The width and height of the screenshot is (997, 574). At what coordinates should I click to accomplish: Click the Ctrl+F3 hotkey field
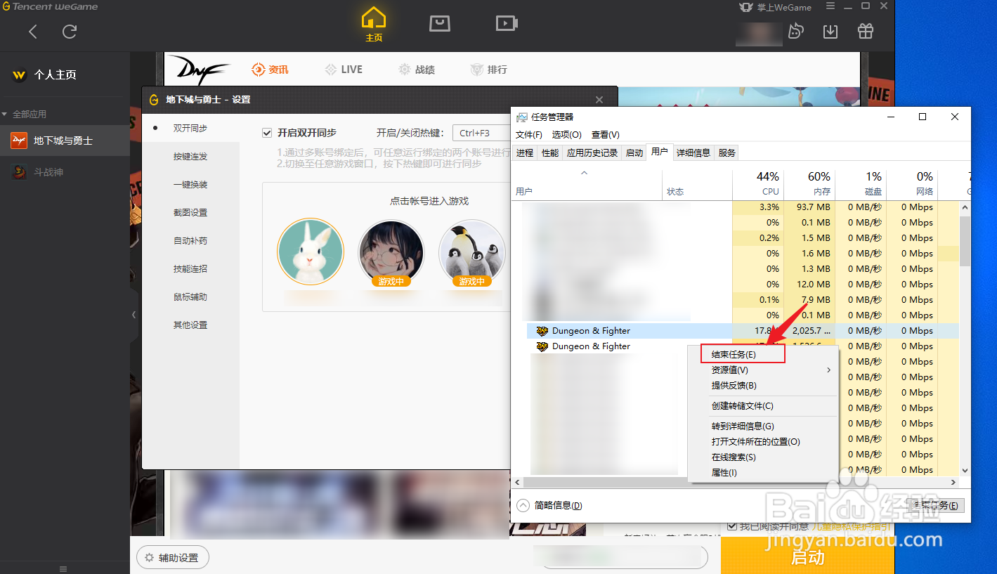(481, 133)
